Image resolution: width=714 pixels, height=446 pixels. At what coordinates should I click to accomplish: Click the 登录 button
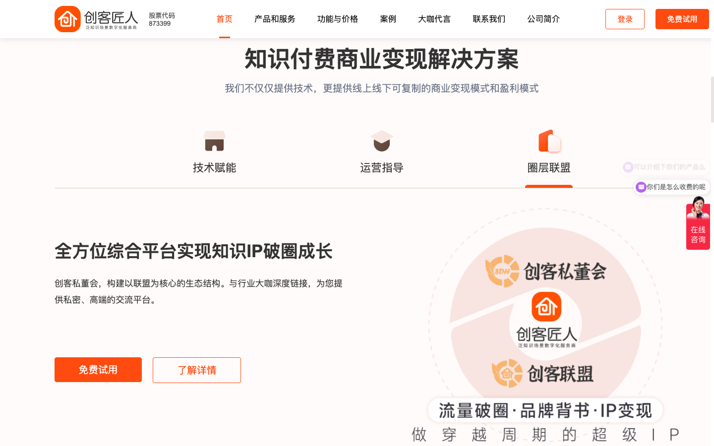625,19
